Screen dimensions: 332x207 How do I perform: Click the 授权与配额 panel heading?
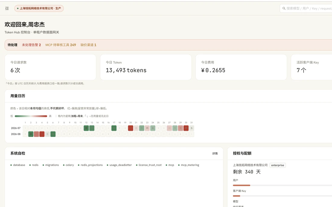click(x=242, y=153)
